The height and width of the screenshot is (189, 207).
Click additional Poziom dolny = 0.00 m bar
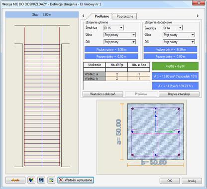point(170,57)
